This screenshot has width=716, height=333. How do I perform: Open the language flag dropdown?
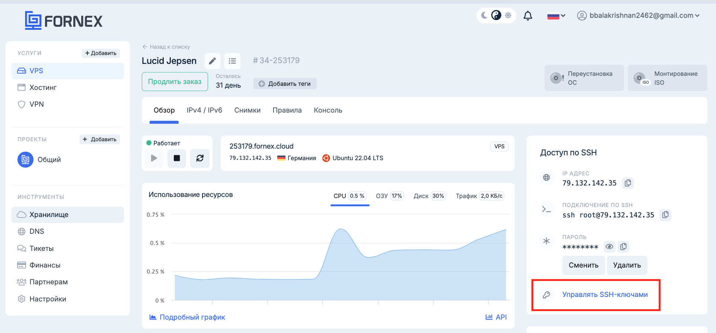tap(556, 16)
